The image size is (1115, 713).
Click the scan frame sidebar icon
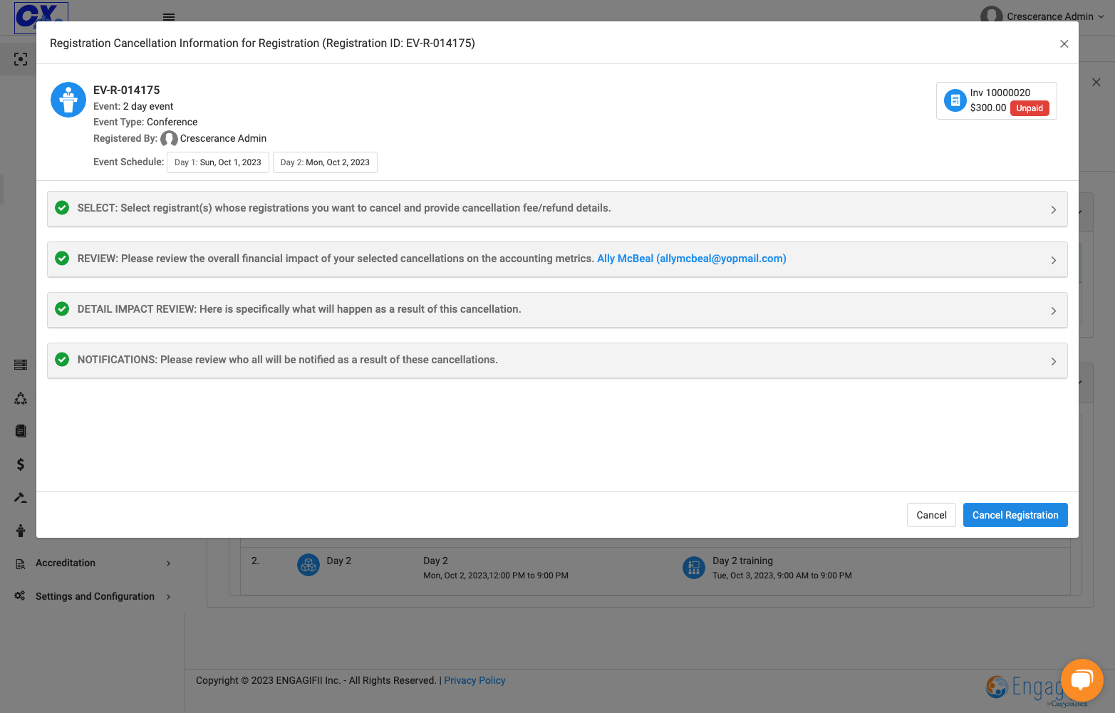coord(21,59)
